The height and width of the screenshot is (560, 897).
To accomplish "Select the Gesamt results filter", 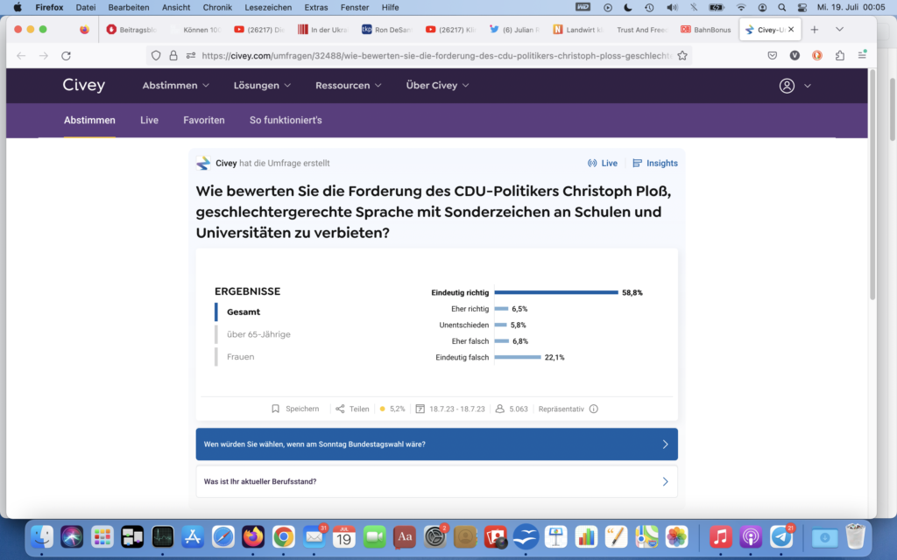I will pos(244,311).
